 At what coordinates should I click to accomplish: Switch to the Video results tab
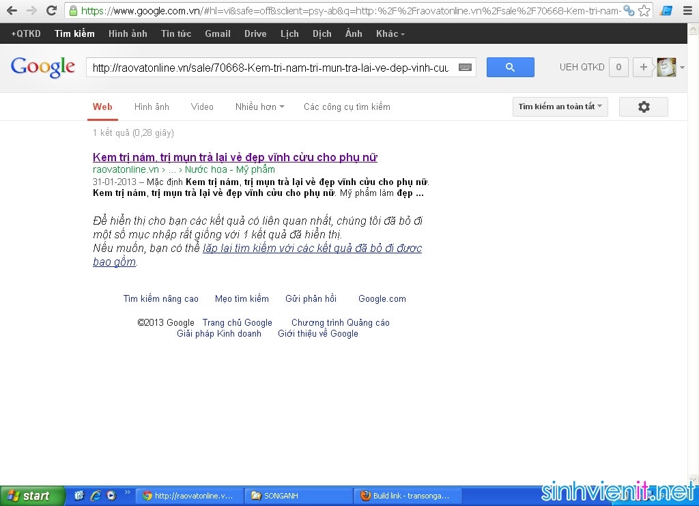tap(202, 107)
